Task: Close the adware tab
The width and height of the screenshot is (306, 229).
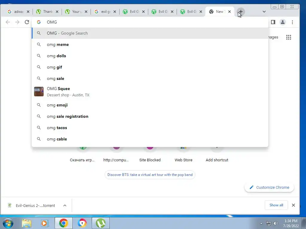Action: [28, 12]
